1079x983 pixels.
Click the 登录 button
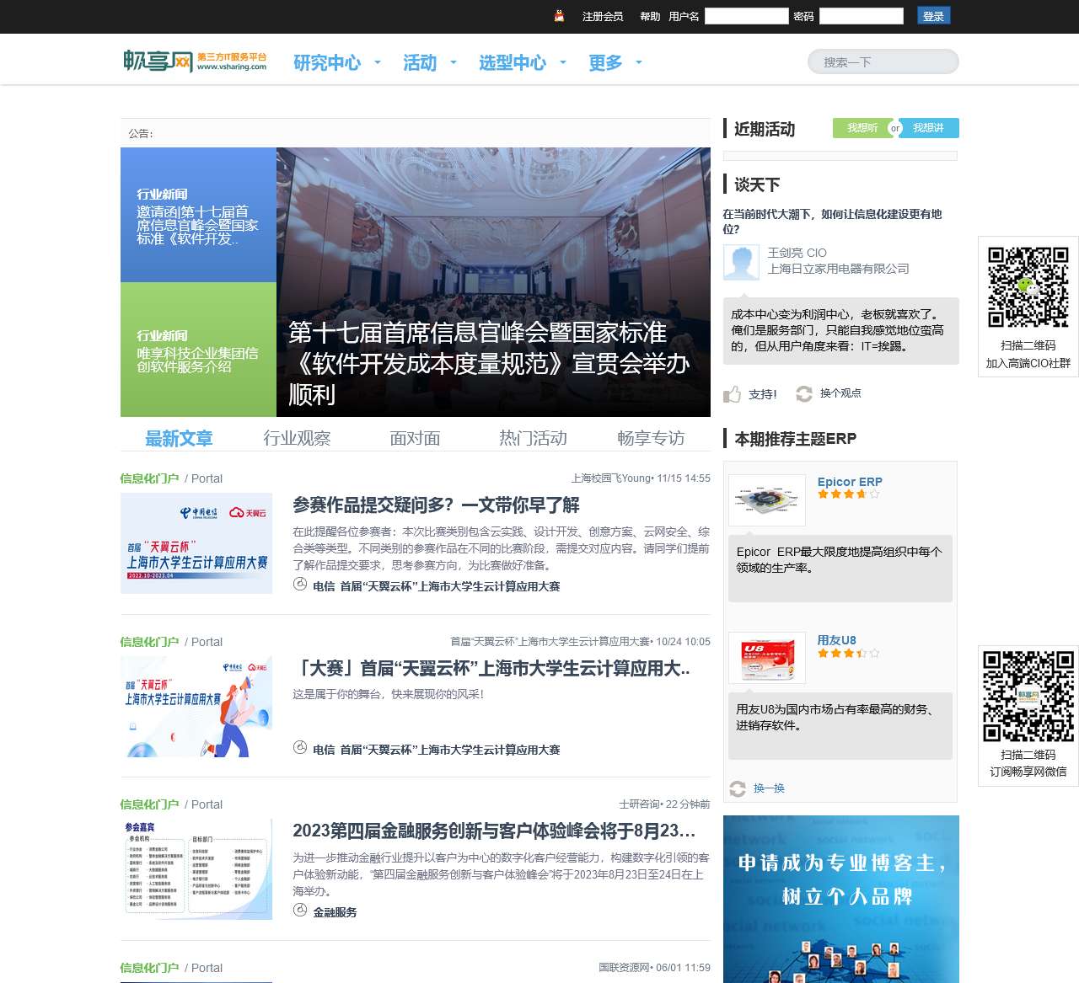[x=933, y=16]
